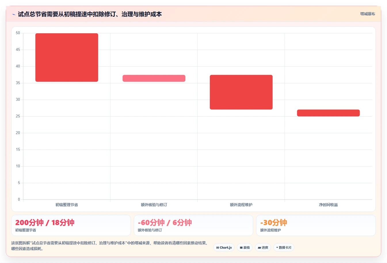Open the -60分钟 / 6分钟 data card
387x263 pixels.
pos(193,225)
